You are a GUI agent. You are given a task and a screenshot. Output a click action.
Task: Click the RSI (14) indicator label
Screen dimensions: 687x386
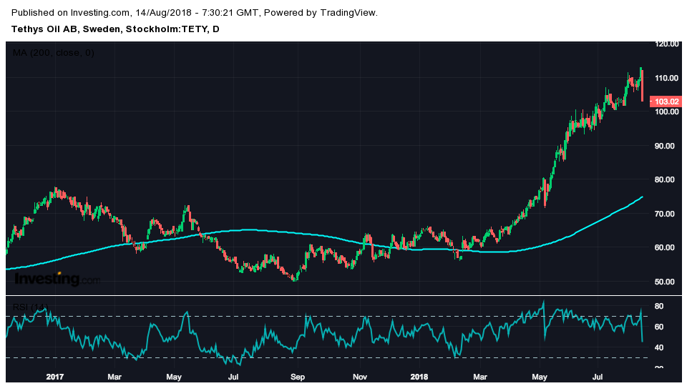click(30, 307)
